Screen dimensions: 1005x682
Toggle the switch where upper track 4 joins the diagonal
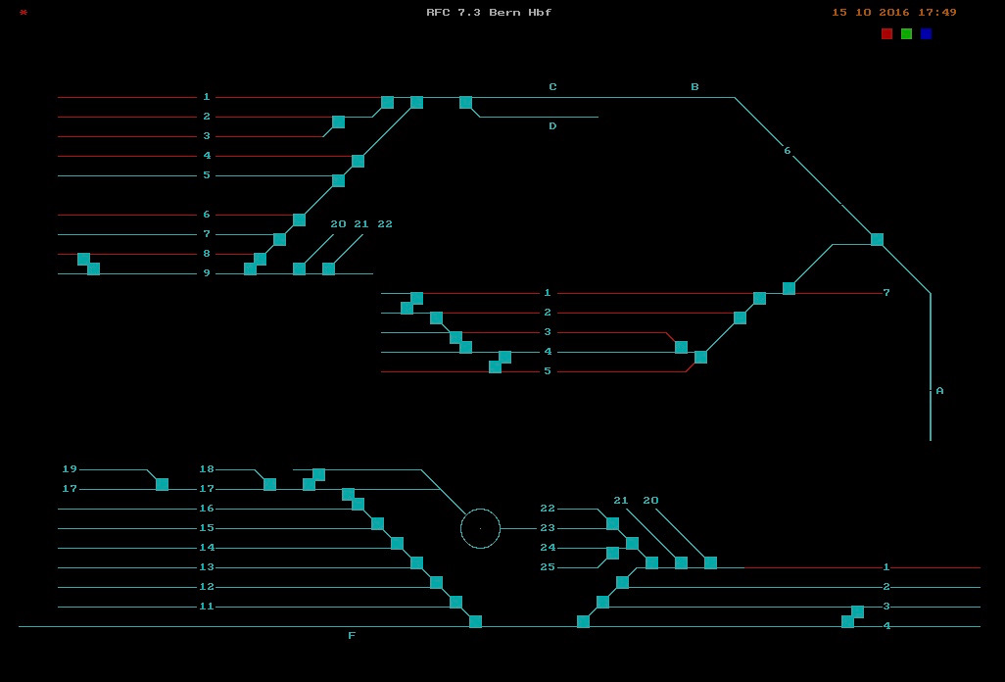[358, 161]
